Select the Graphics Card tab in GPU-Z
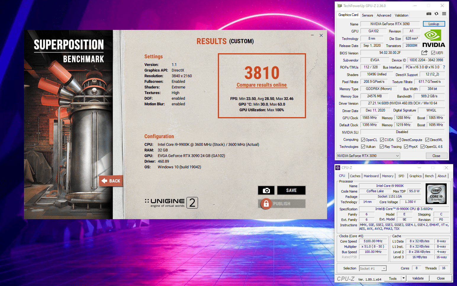457x286 pixels. coord(348,15)
